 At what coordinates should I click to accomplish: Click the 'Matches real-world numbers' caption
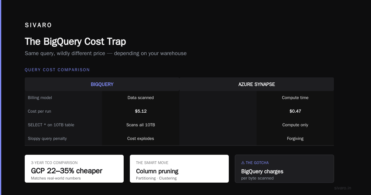pos(56,178)
